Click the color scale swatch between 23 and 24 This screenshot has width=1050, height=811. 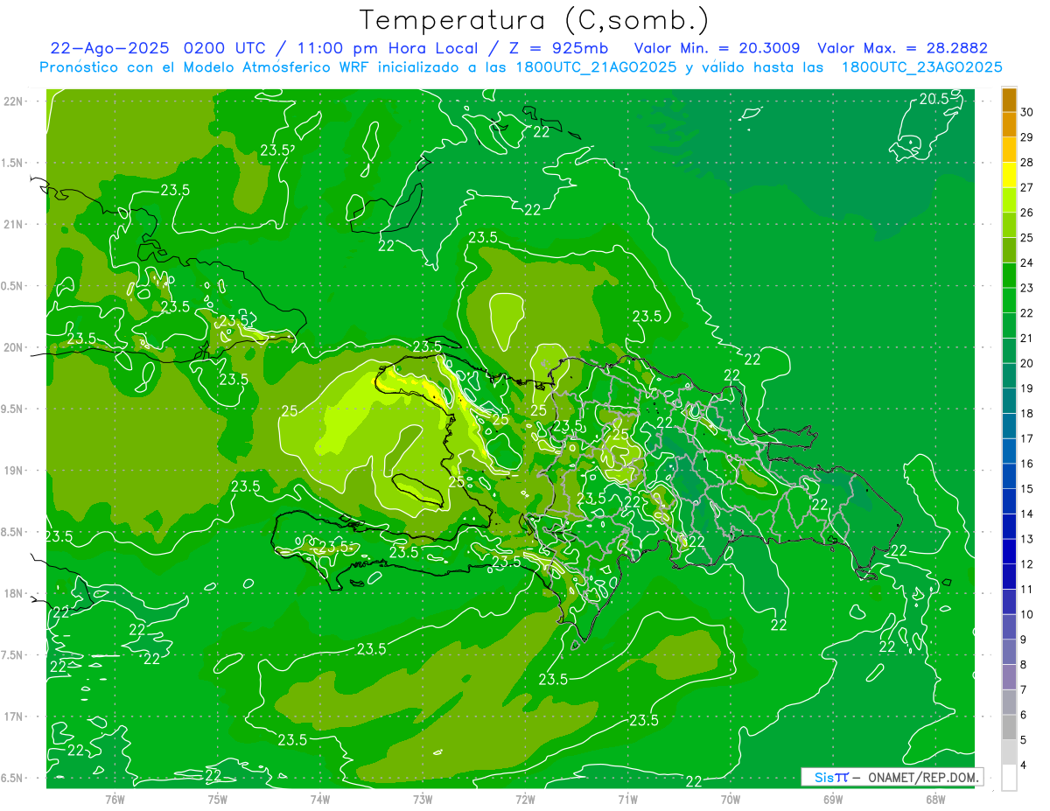[x=1009, y=276]
